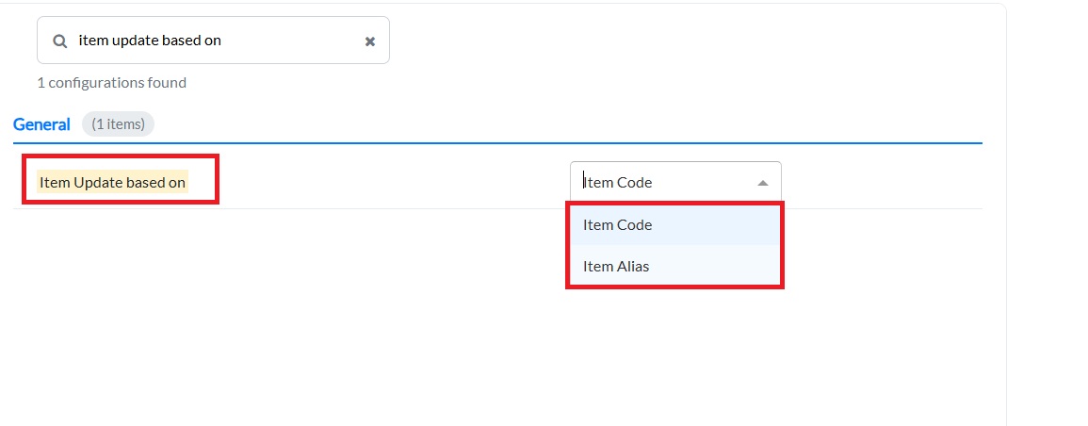Click the text 'item update based on' in the search box
The height and width of the screenshot is (426, 1088).
coord(150,41)
